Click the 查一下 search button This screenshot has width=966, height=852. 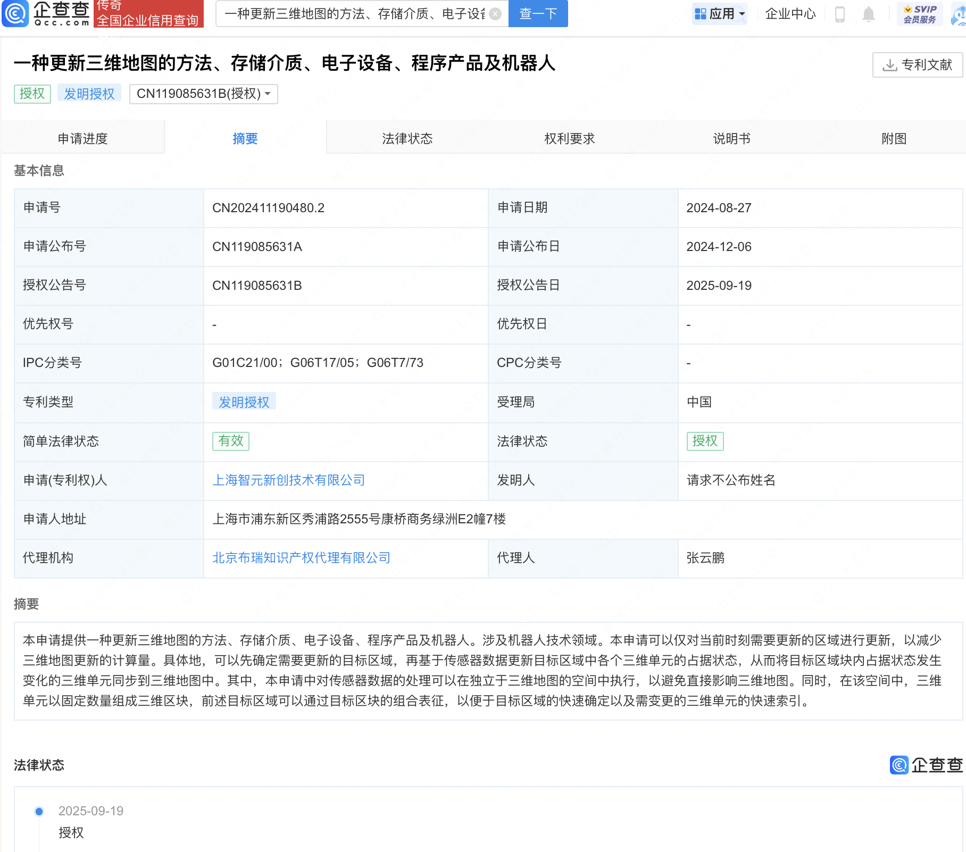coord(538,13)
